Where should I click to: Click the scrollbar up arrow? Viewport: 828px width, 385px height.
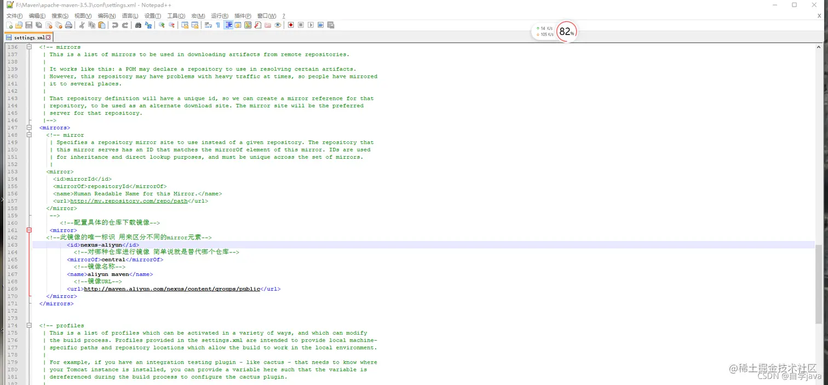tap(819, 47)
